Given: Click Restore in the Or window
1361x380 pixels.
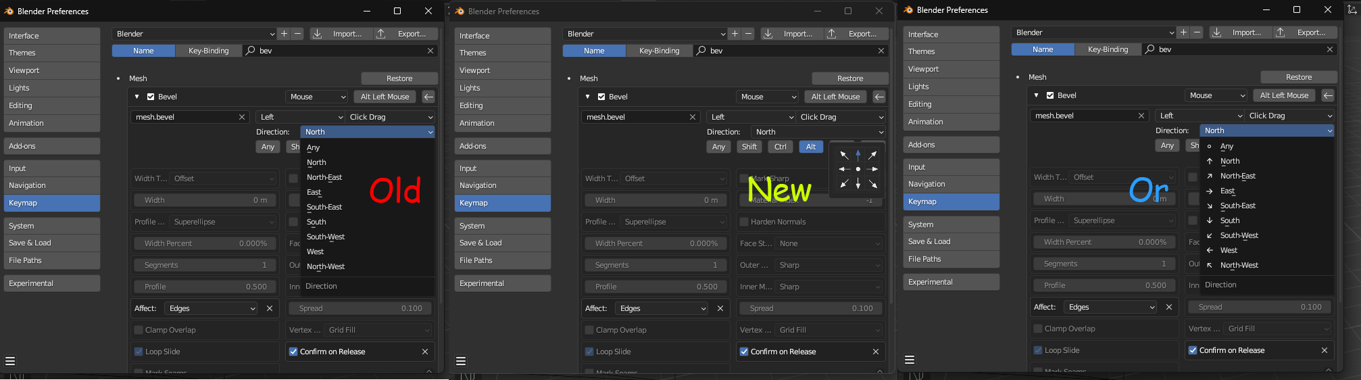Looking at the screenshot, I should tap(1299, 77).
